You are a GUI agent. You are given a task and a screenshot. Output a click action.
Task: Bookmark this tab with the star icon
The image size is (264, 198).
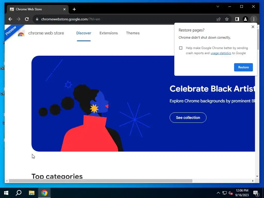pyautogui.click(x=227, y=19)
